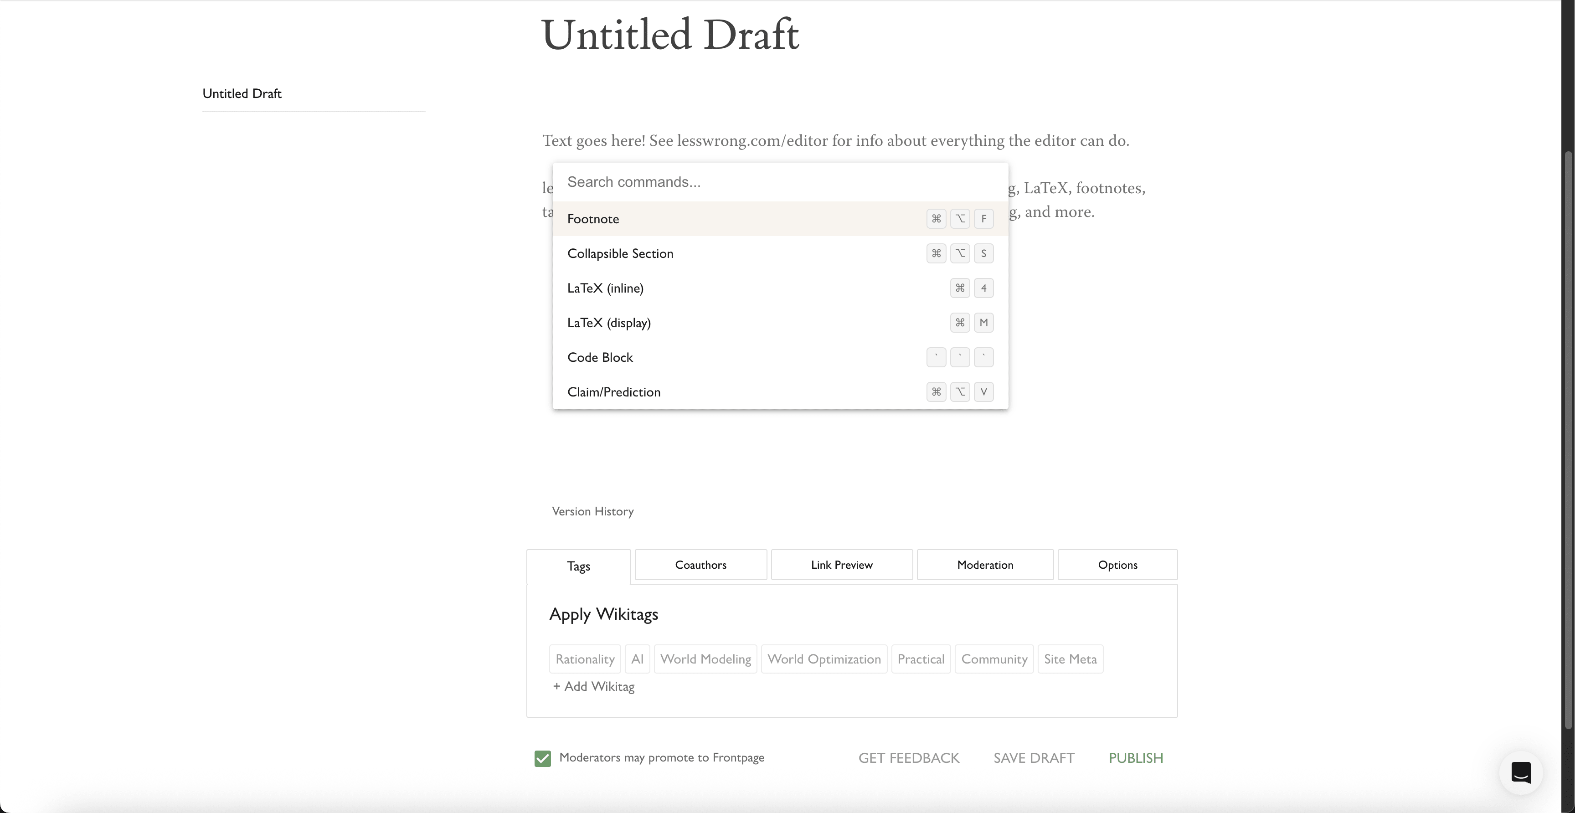Open the Intercom chat bubble icon
1575x813 pixels.
1521,772
